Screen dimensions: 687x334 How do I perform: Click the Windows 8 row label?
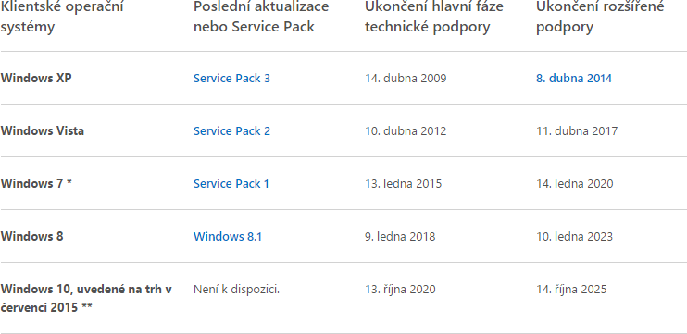pyautogui.click(x=31, y=236)
